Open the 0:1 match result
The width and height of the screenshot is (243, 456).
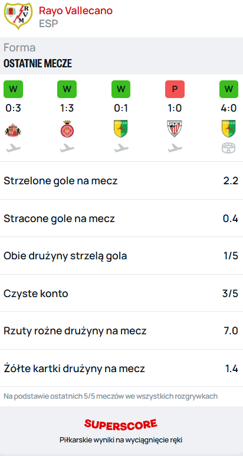[121, 108]
